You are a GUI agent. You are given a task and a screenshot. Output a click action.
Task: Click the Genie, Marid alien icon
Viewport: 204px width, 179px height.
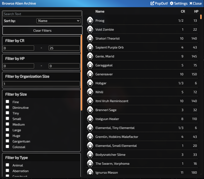90,56
